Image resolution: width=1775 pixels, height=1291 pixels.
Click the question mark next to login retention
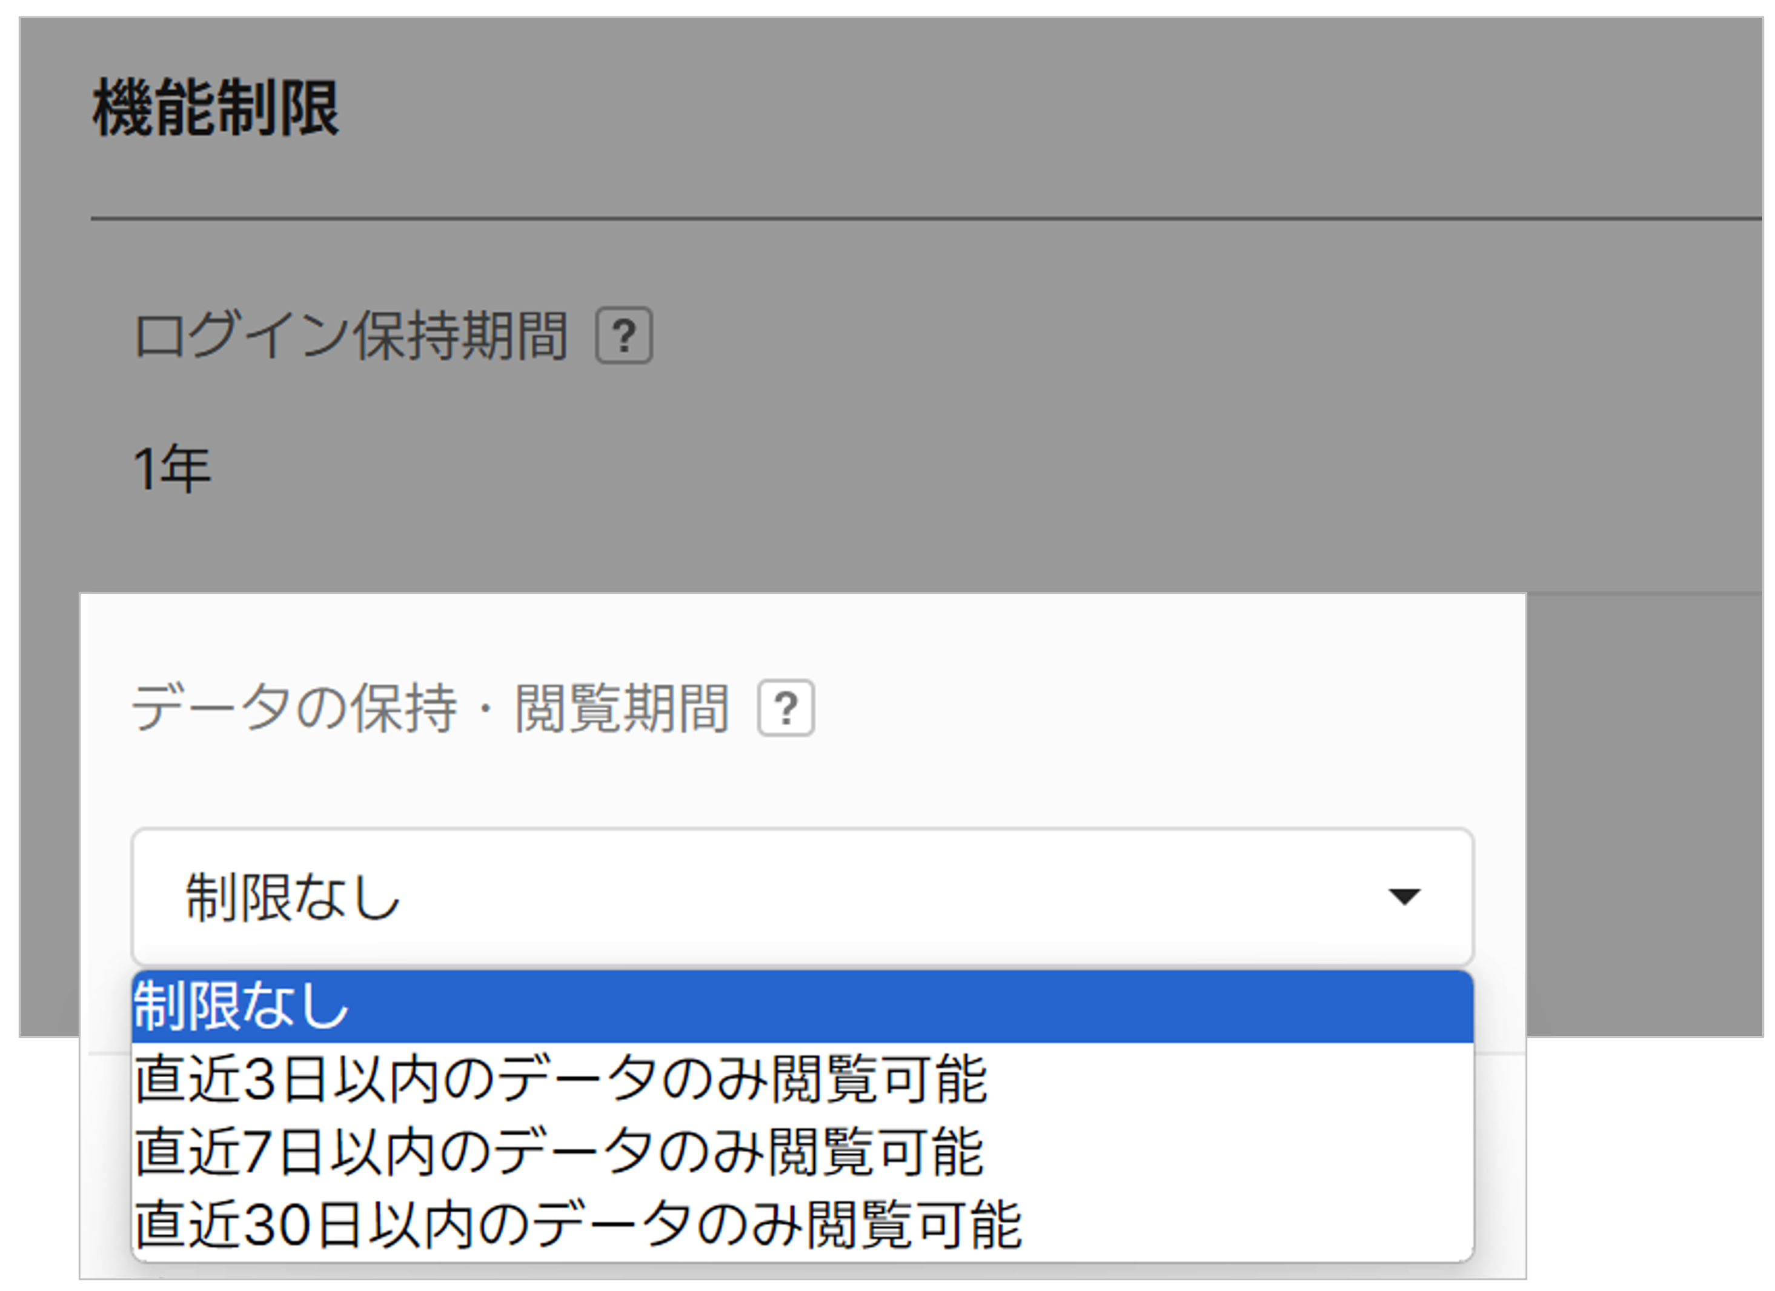624,336
